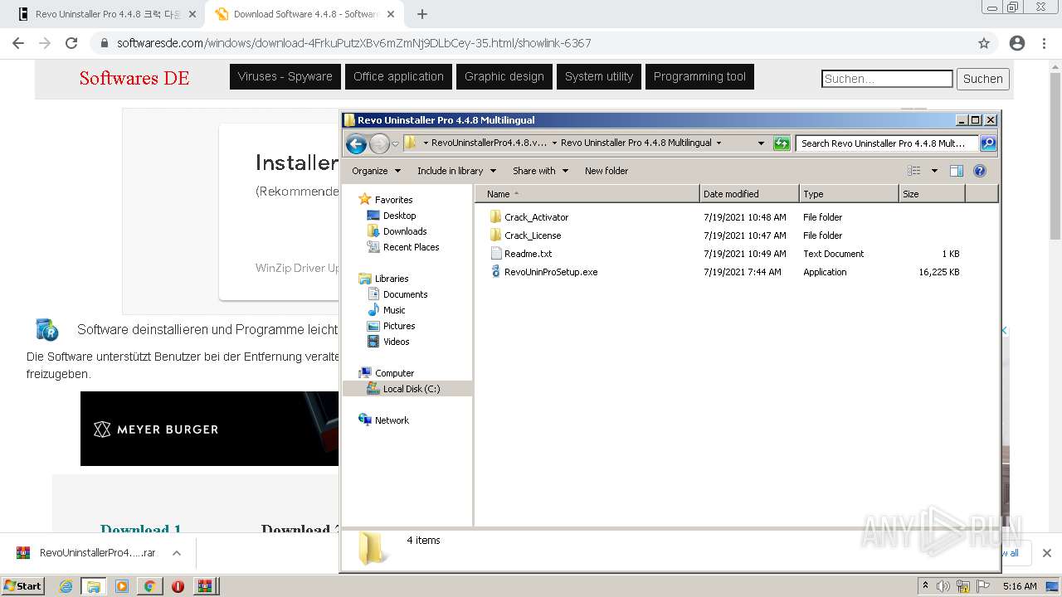Click the Explorer forward arrow button
Image resolution: width=1062 pixels, height=597 pixels.
[x=379, y=143]
